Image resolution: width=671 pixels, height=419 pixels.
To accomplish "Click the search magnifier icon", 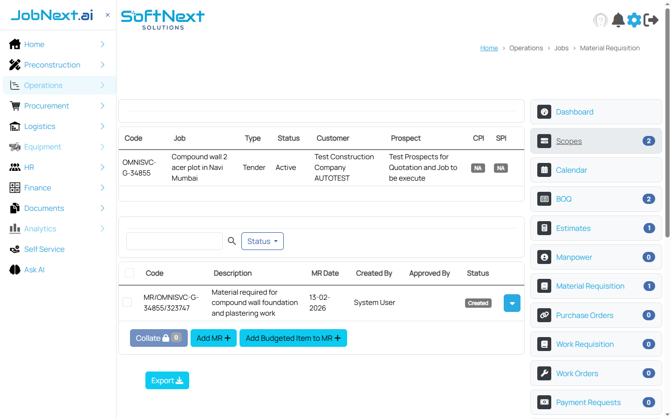I will (x=232, y=241).
